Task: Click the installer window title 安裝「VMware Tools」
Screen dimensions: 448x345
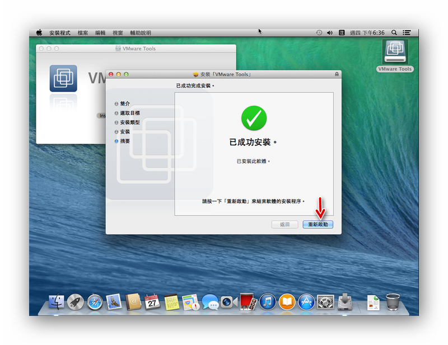Action: click(226, 74)
